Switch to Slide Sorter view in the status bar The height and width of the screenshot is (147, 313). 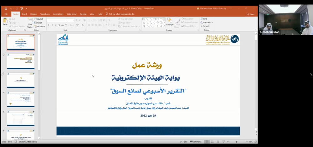[213, 142]
